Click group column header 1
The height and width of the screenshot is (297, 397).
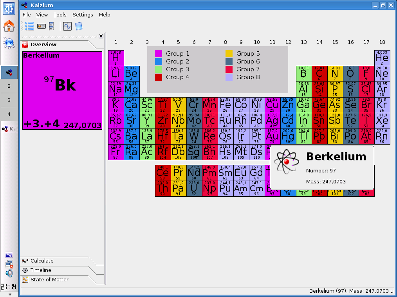(x=116, y=42)
